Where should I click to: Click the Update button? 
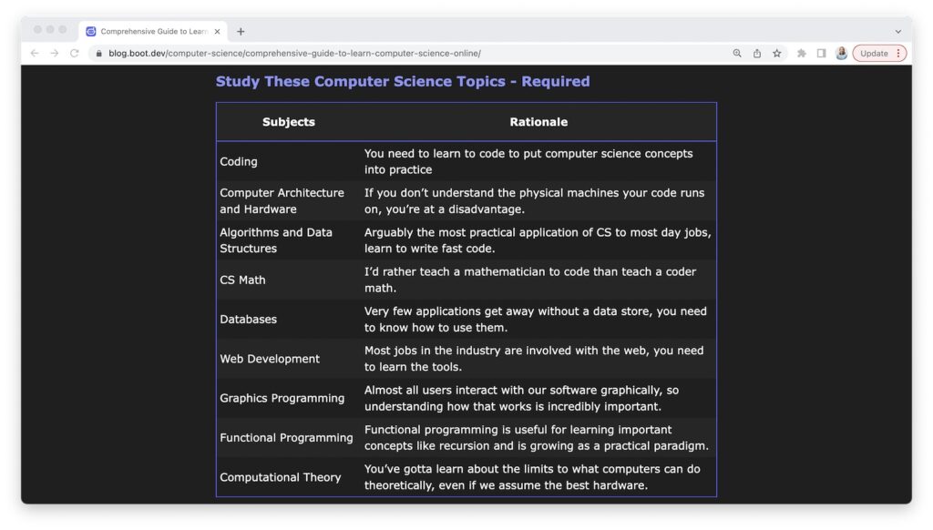(x=874, y=54)
